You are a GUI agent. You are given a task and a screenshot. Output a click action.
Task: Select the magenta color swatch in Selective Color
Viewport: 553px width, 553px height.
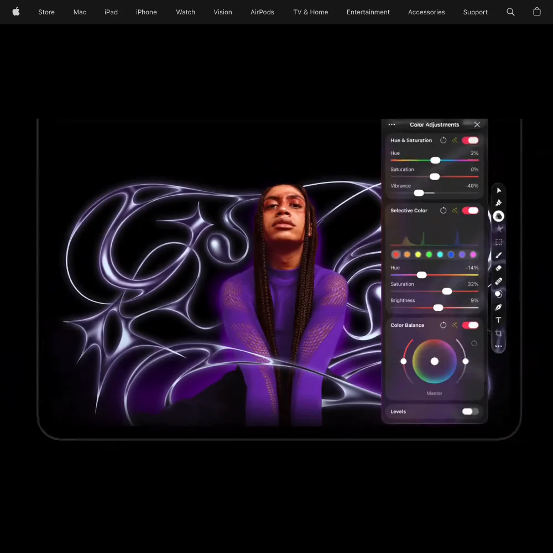click(x=473, y=254)
